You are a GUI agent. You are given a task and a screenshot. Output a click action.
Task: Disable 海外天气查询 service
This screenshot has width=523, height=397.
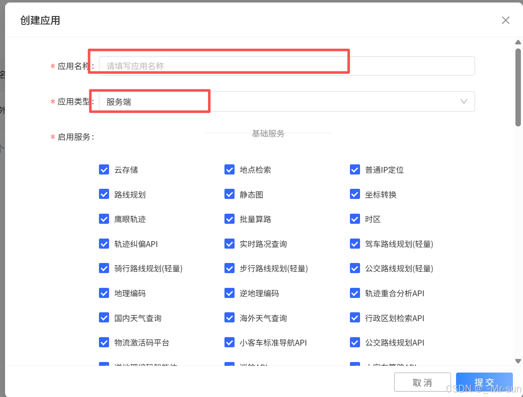(x=229, y=318)
